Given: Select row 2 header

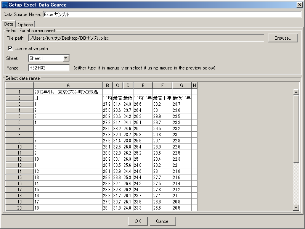Looking at the screenshot, I should [x=19, y=98].
